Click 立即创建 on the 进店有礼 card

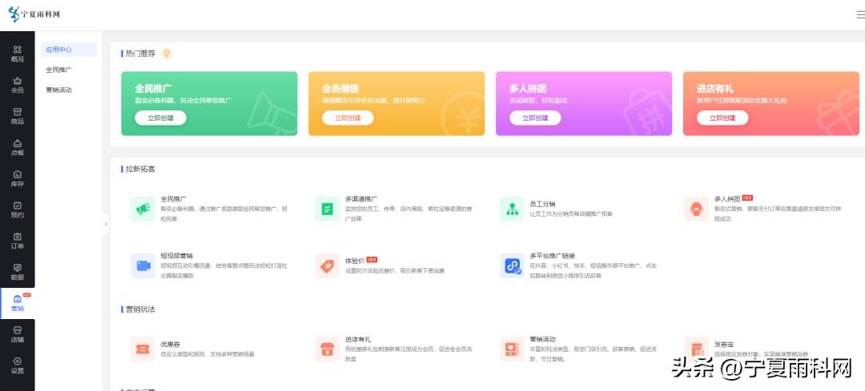coord(722,118)
